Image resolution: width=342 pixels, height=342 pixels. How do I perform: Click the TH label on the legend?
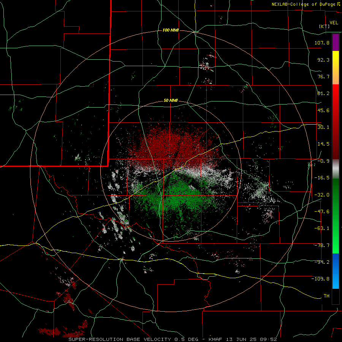click(326, 296)
